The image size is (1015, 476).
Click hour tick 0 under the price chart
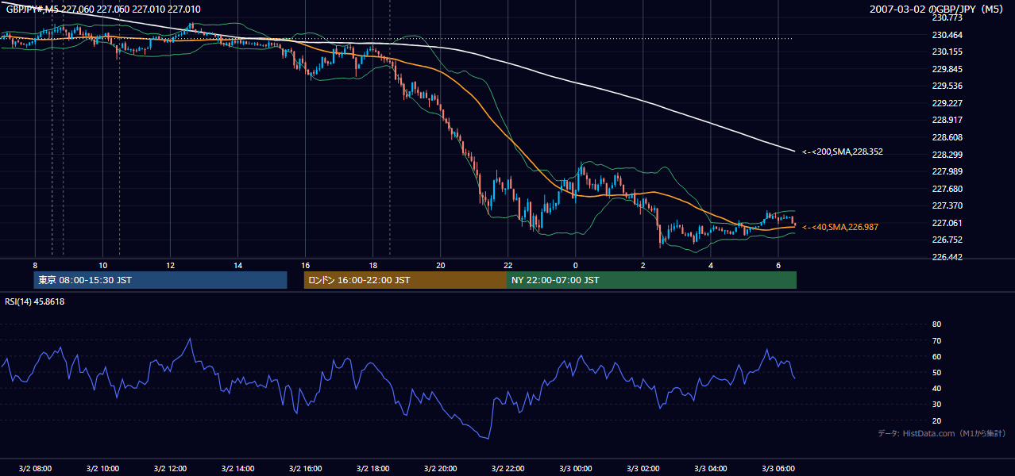pyautogui.click(x=576, y=265)
